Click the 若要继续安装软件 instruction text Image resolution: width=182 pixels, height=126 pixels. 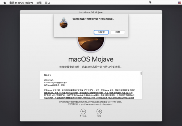click(91, 67)
